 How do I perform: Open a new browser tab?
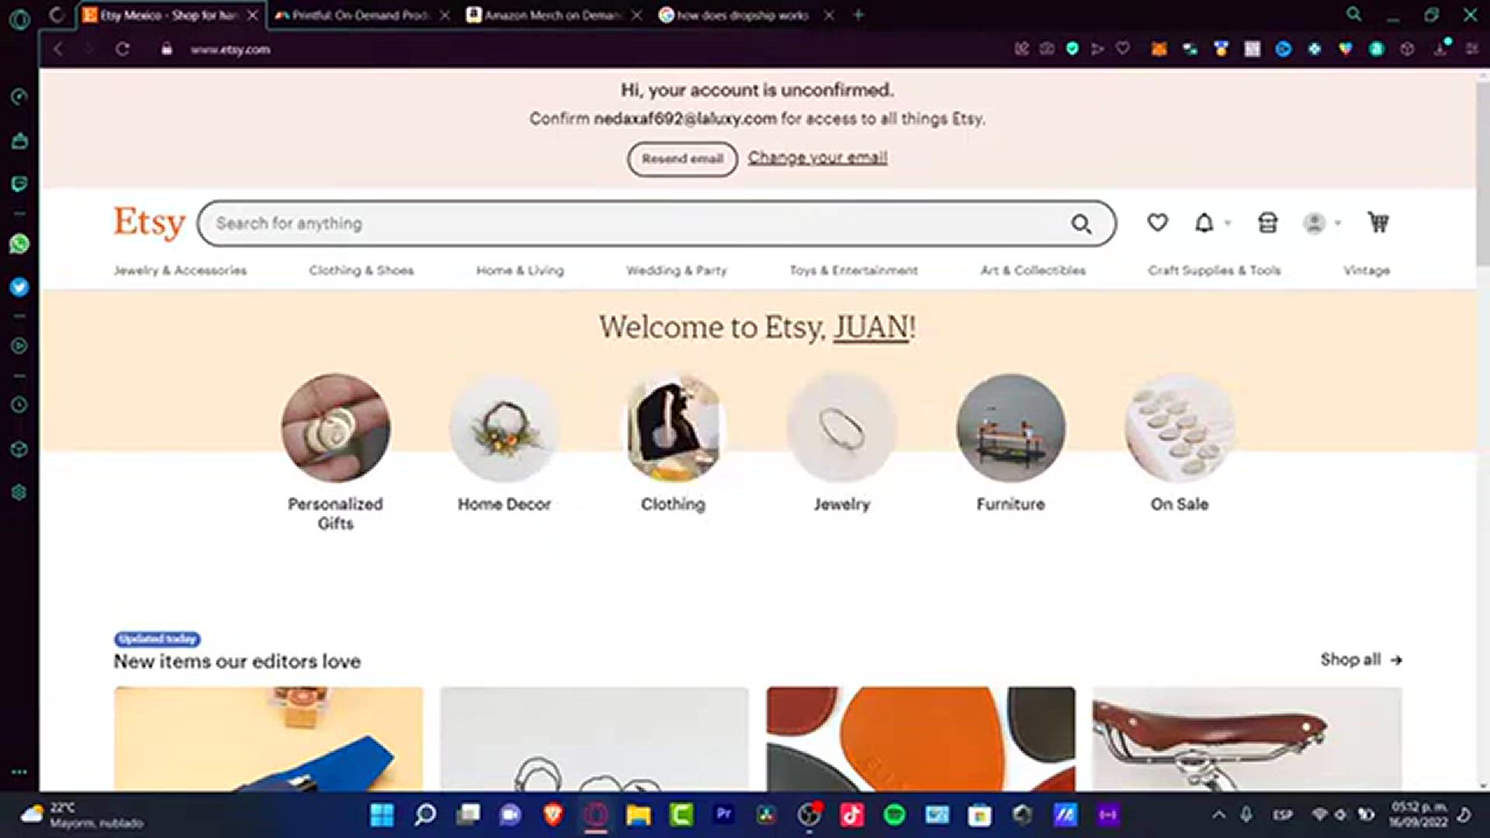tap(858, 15)
